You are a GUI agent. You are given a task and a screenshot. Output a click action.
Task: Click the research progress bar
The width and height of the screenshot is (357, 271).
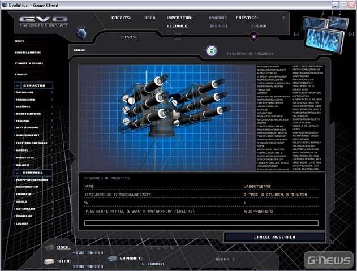[201, 223]
